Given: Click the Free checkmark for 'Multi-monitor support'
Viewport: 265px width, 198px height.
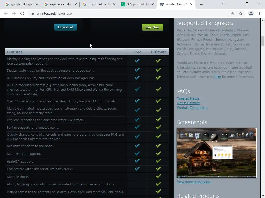Looking at the screenshot, I should (137, 153).
